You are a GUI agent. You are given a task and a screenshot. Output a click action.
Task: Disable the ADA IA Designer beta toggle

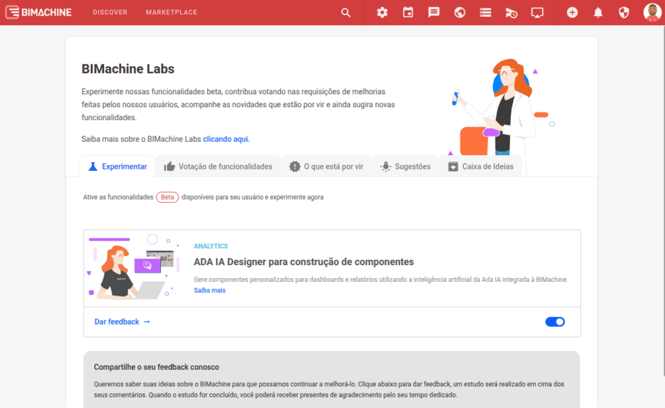pos(555,322)
